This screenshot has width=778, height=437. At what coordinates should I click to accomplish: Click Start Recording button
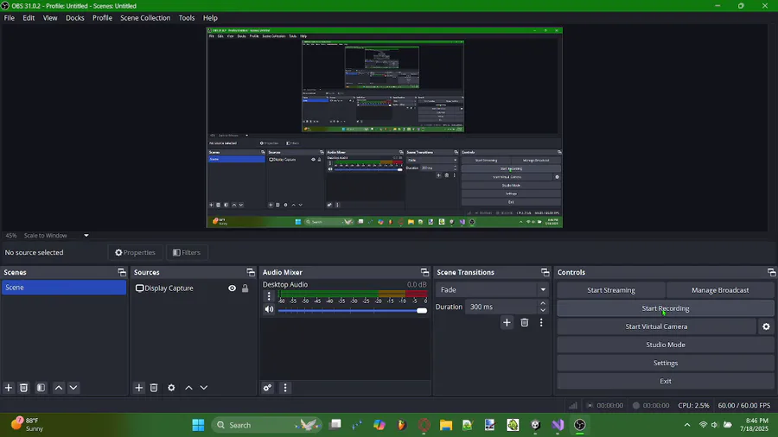pyautogui.click(x=666, y=308)
